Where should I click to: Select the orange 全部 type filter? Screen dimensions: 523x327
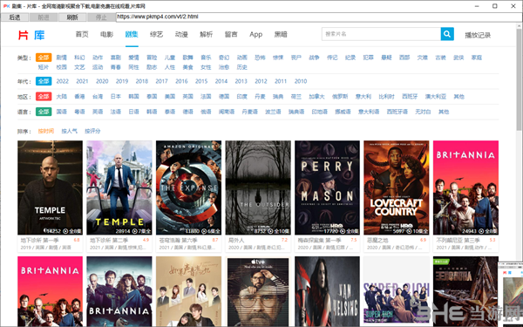pyautogui.click(x=44, y=58)
